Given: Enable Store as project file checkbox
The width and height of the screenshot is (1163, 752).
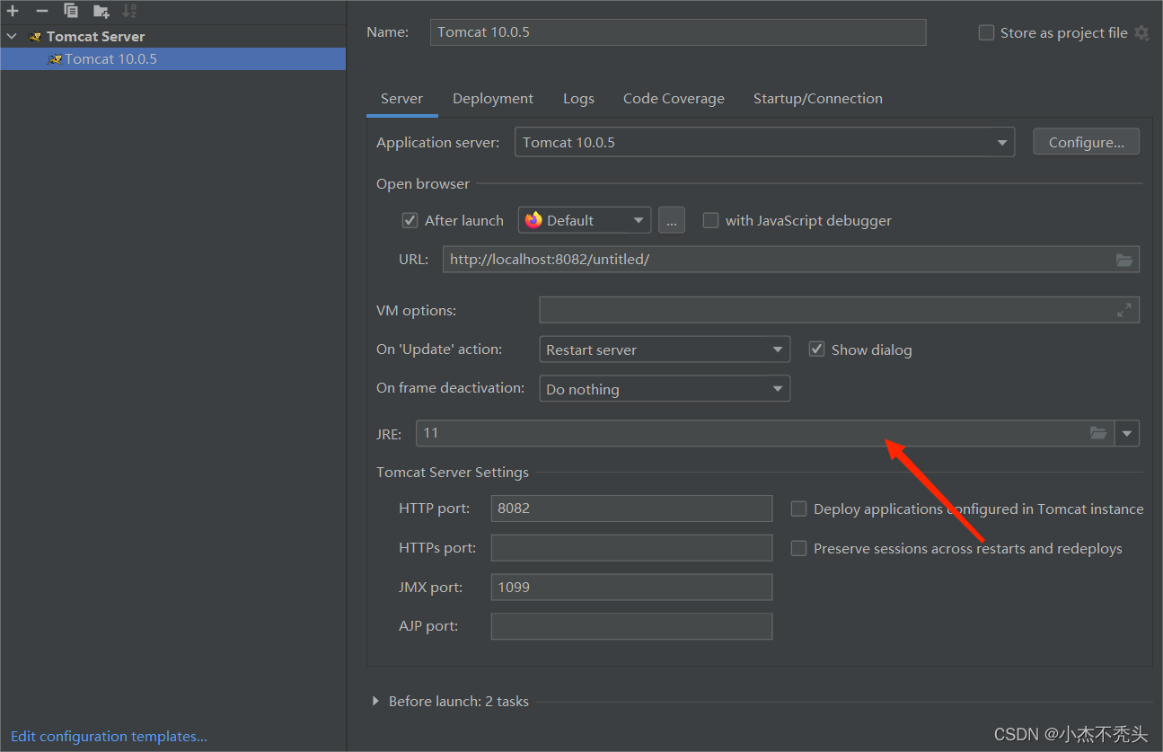Looking at the screenshot, I should click(986, 33).
